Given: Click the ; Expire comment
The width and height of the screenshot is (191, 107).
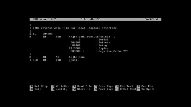Looking at the screenshot, I should coord(102,48).
